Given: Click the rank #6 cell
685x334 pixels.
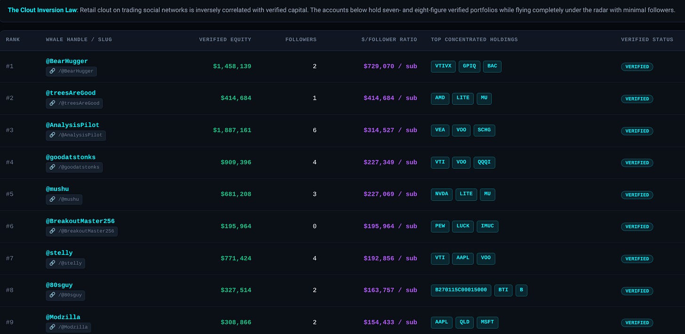Looking at the screenshot, I should 9,226.
